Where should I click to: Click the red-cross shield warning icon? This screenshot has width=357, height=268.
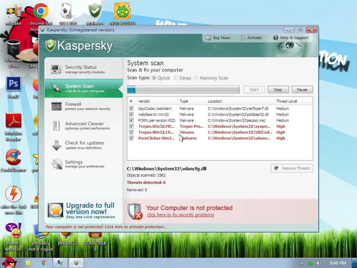point(135,211)
